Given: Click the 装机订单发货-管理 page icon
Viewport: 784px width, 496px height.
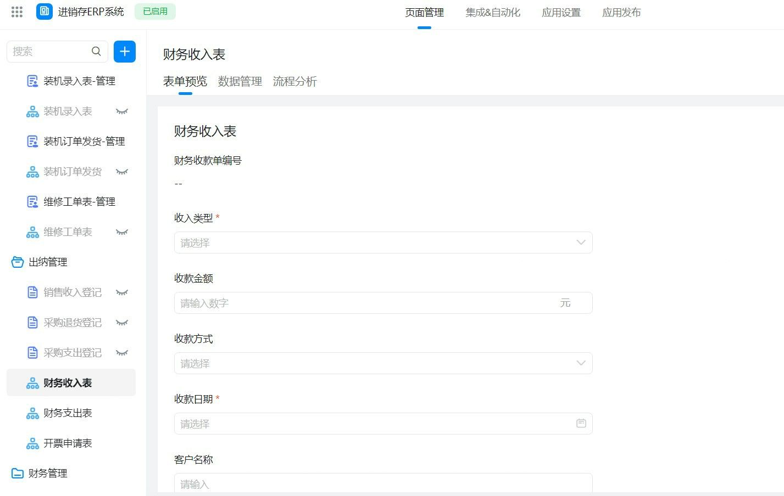Looking at the screenshot, I should click(32, 142).
